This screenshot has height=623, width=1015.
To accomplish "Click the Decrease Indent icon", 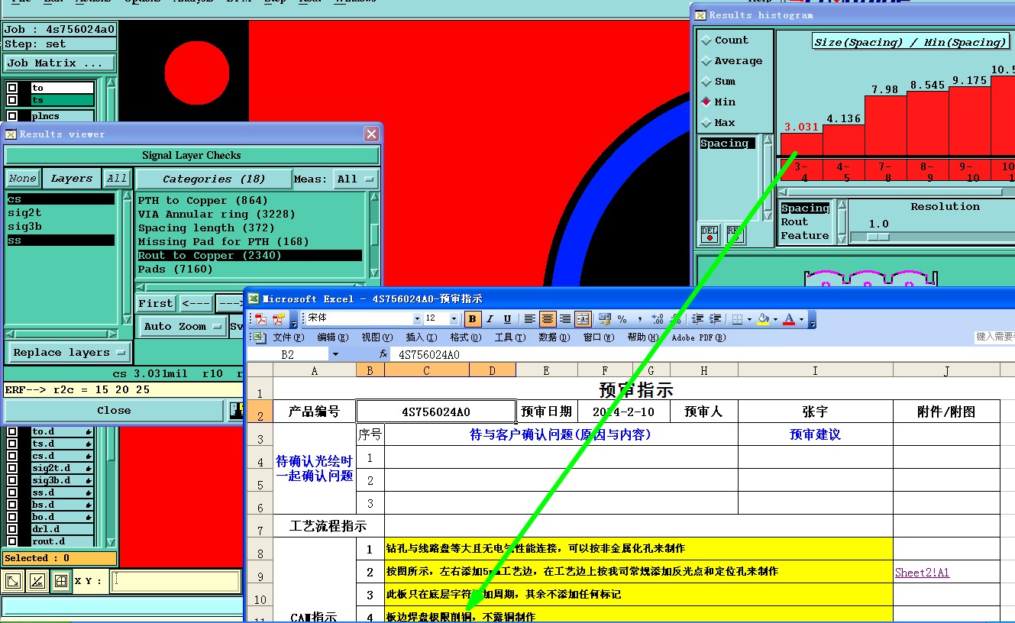I will 698,319.
